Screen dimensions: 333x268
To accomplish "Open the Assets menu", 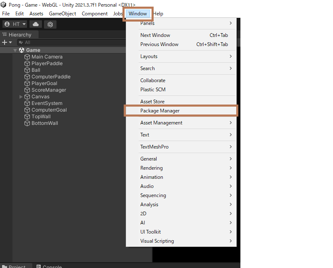I will coord(36,14).
